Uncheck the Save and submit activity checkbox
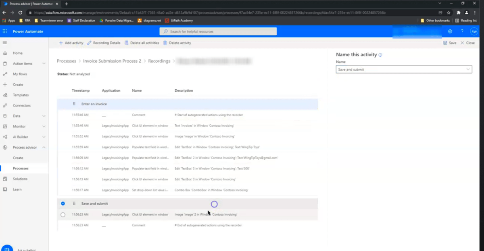The height and width of the screenshot is (251, 484). pos(63,204)
